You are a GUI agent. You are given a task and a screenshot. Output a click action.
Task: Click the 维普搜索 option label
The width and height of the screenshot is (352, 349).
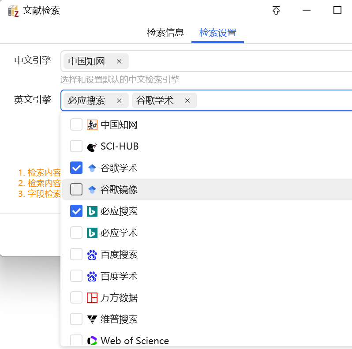[x=119, y=319]
